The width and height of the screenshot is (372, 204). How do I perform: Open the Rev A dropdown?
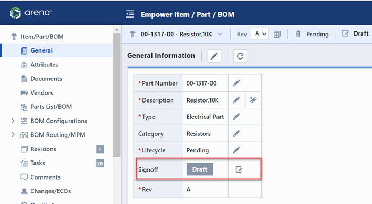pyautogui.click(x=260, y=34)
